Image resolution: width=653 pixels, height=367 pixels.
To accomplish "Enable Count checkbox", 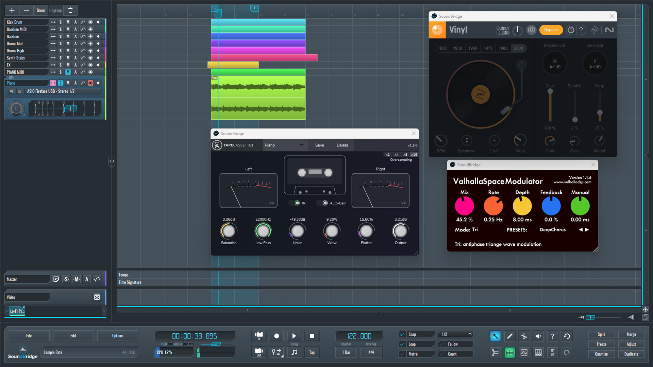I will click(442, 354).
